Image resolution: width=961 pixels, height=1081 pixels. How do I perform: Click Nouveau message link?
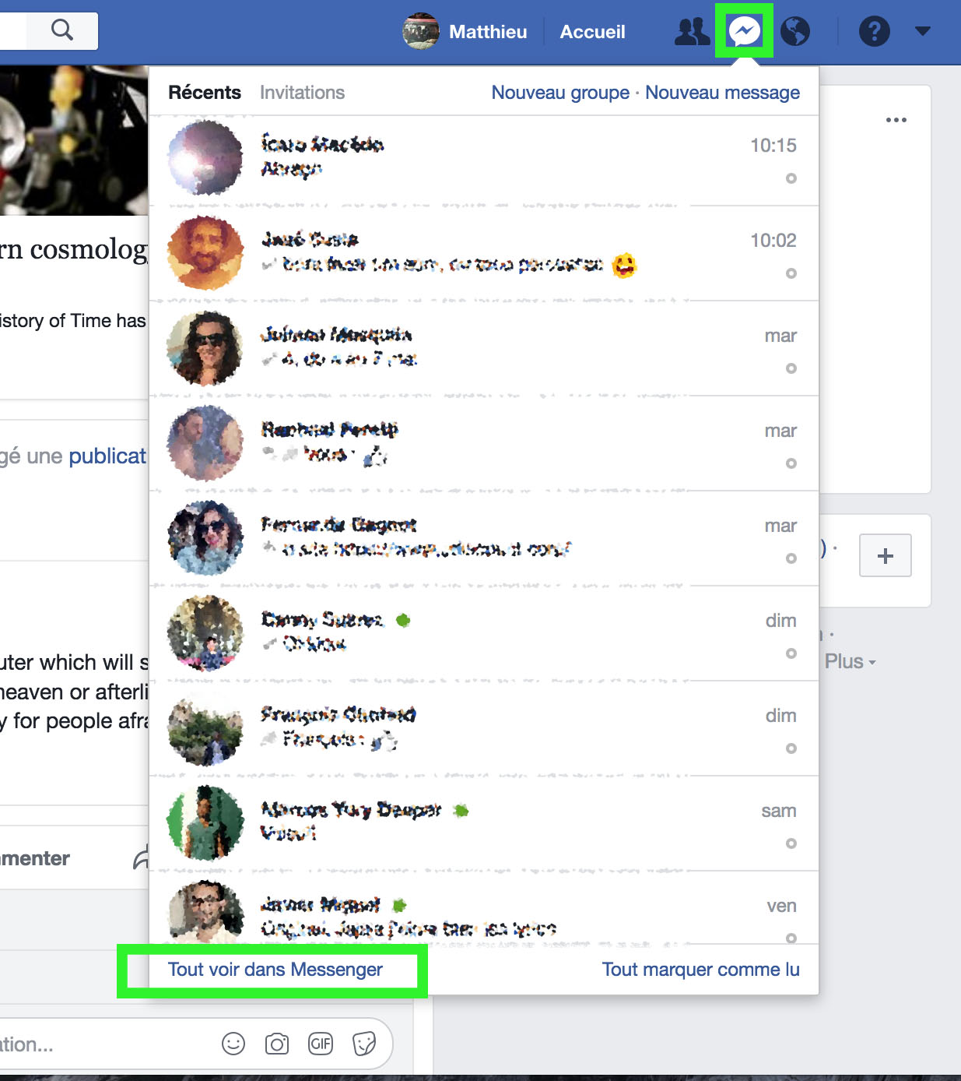click(722, 93)
